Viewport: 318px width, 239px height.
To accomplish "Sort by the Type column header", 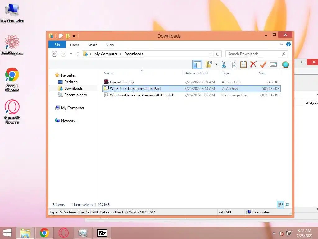I will (x=226, y=73).
